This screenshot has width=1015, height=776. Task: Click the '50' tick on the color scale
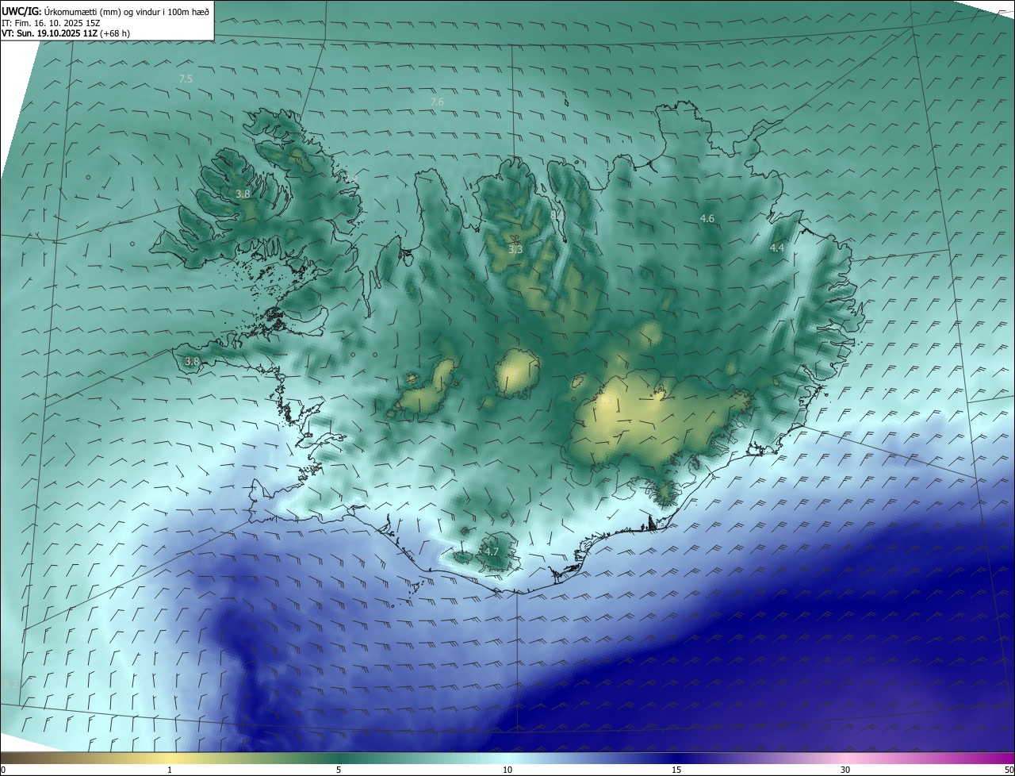click(x=1009, y=770)
